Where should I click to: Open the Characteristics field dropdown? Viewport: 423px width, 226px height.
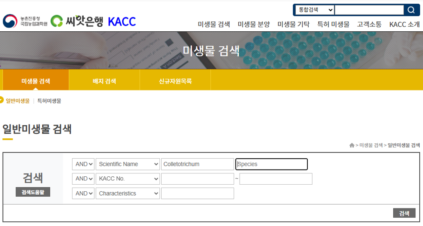(x=128, y=193)
